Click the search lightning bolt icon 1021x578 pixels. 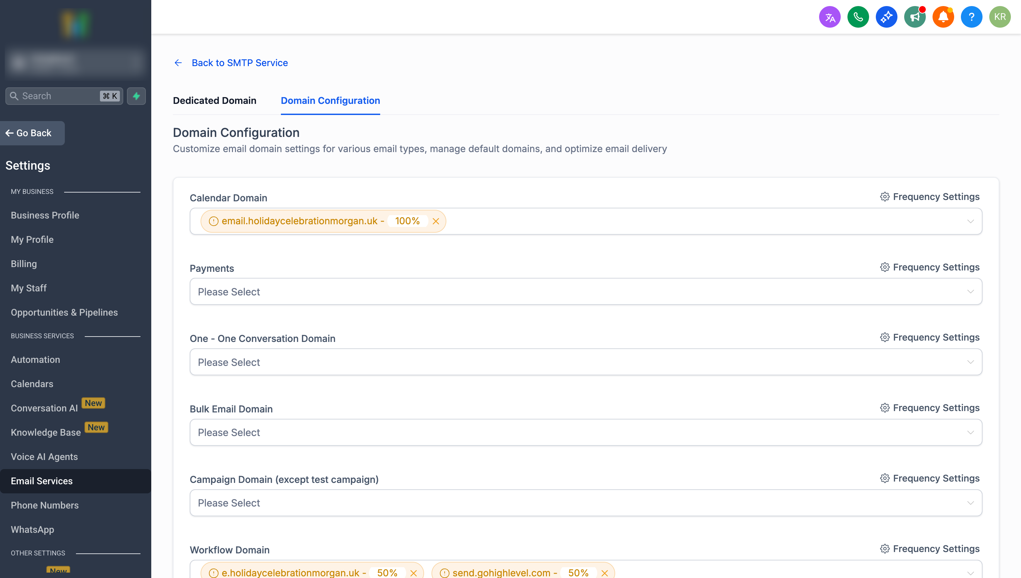[136, 96]
